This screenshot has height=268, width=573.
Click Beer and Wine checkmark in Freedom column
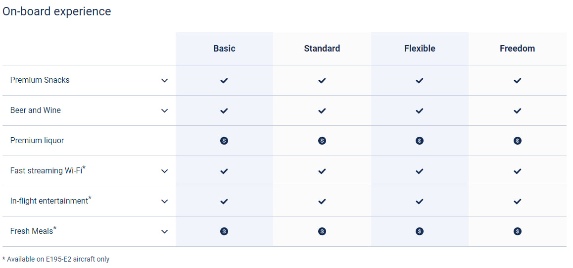point(518,111)
